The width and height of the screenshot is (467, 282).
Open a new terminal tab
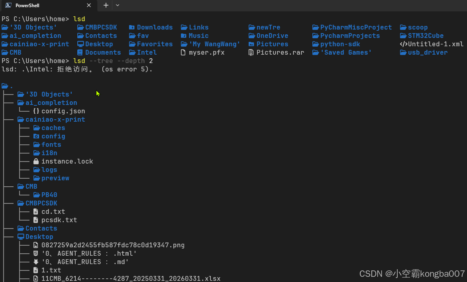106,5
